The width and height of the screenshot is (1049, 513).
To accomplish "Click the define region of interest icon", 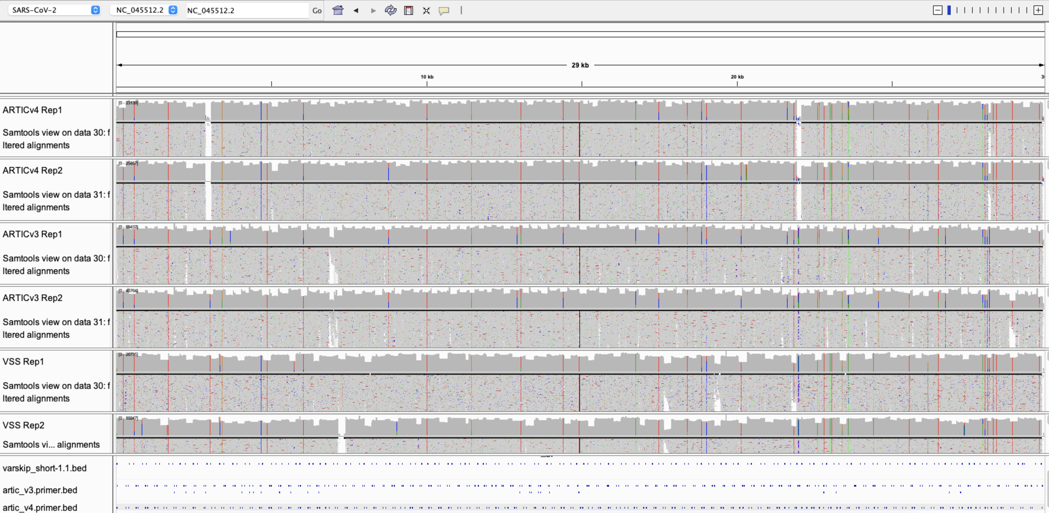I will point(408,10).
